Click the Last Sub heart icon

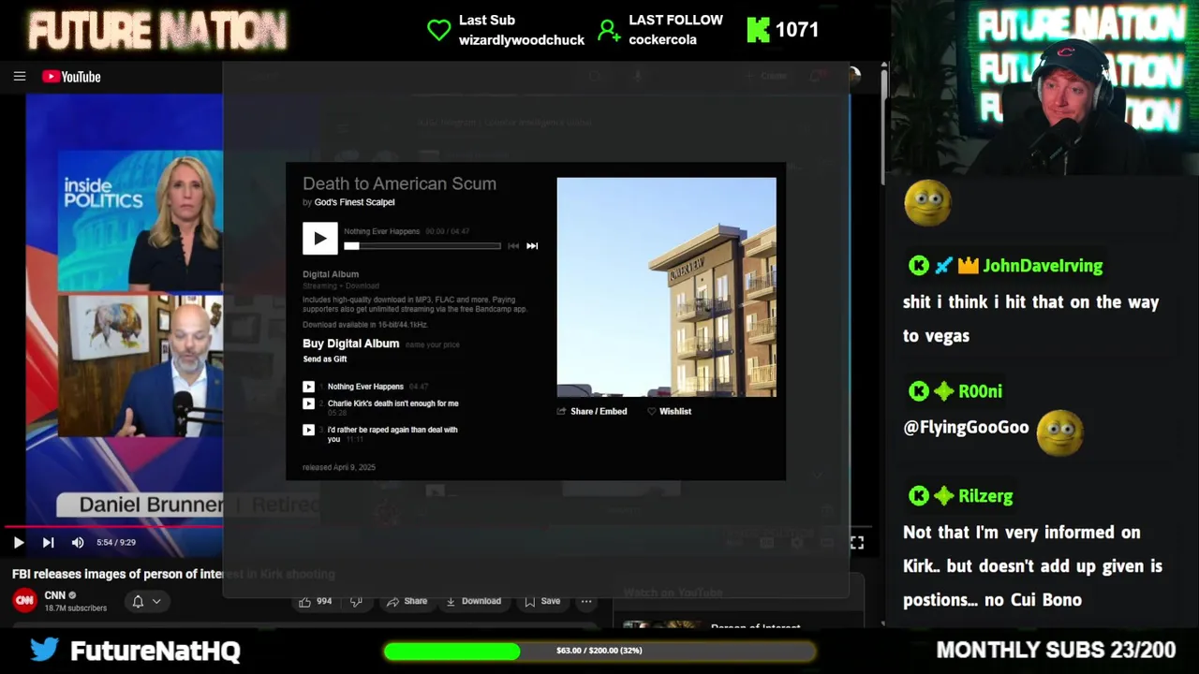[438, 30]
